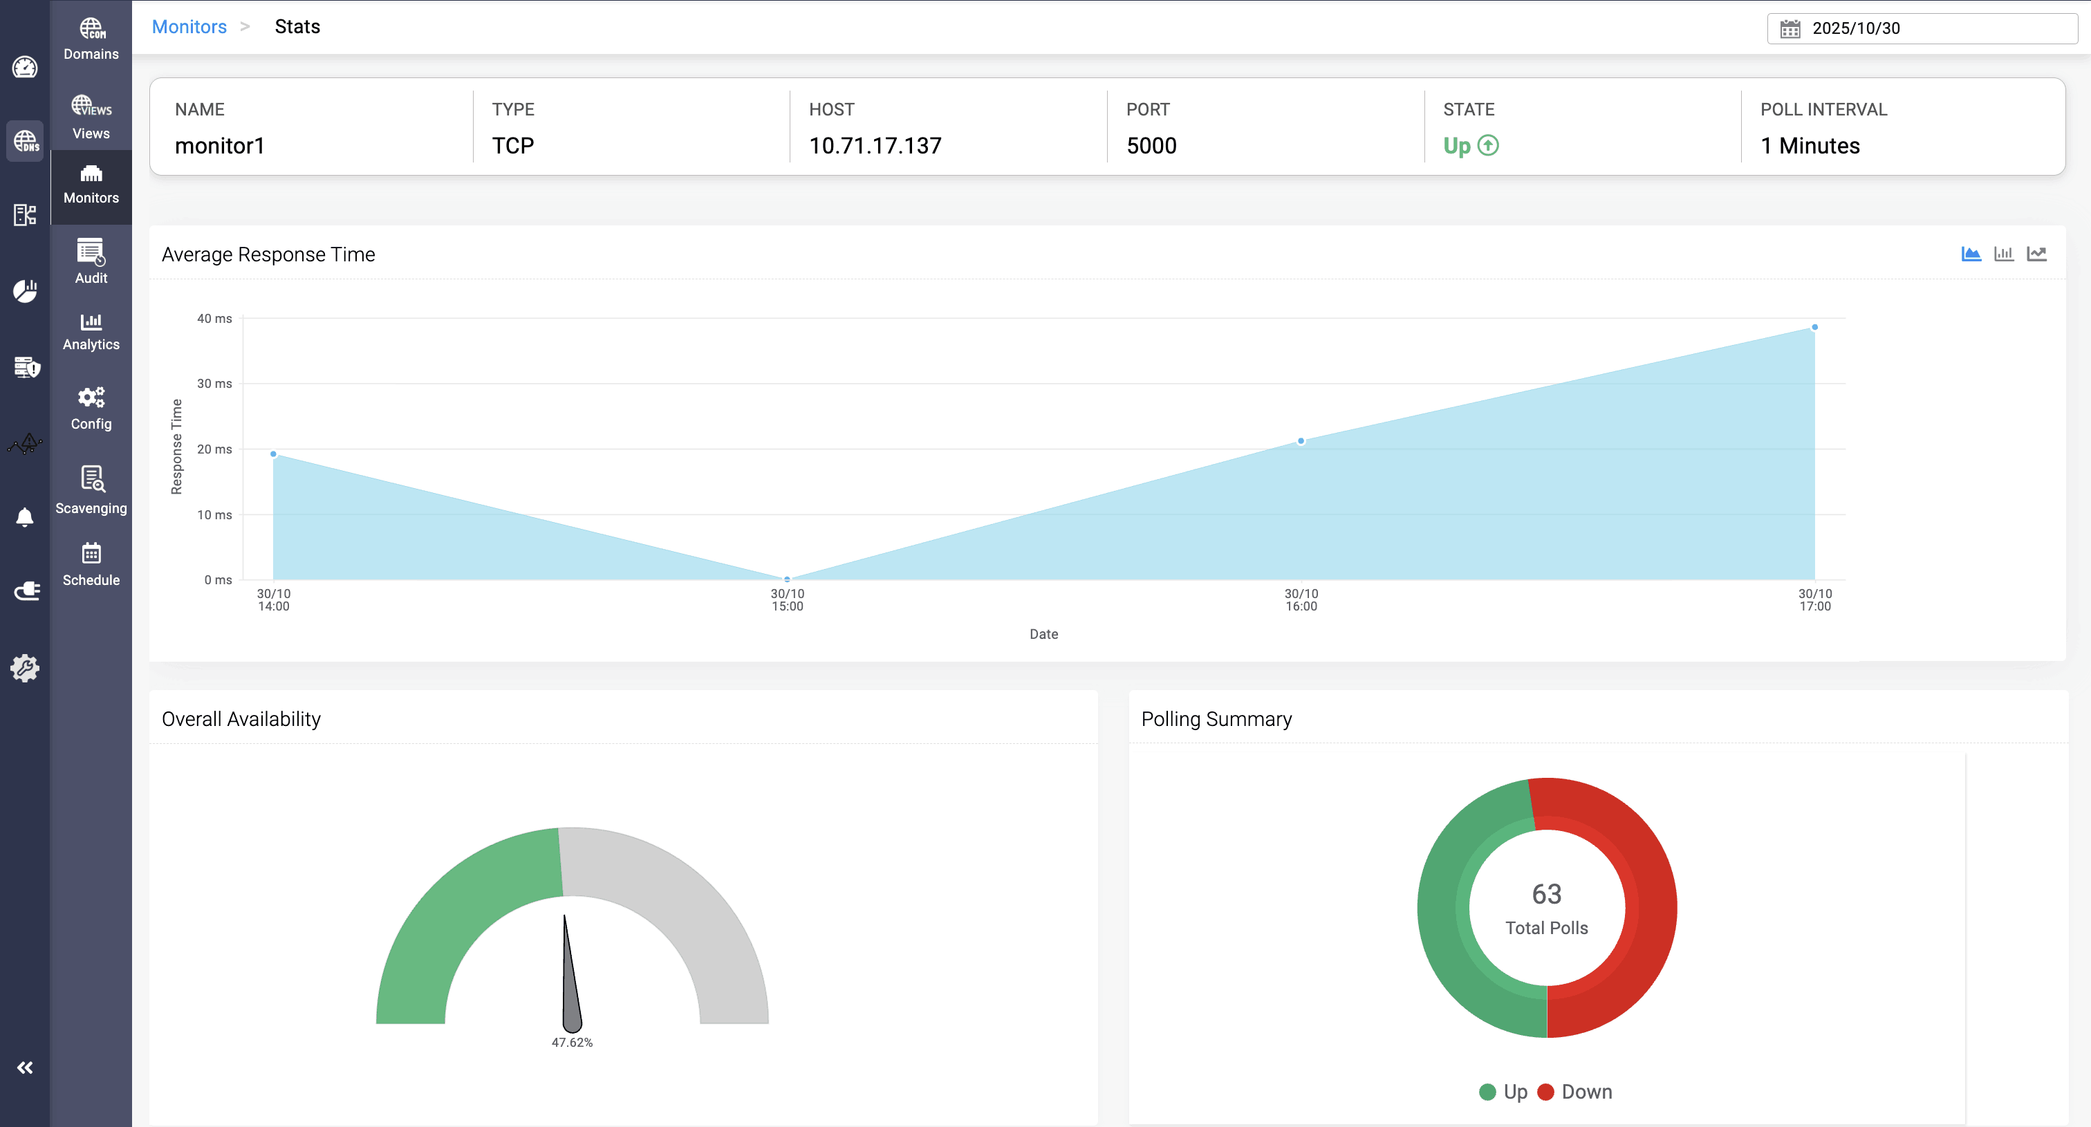Open the wrench gear settings icon
Viewport: 2091px width, 1127px height.
coord(24,668)
